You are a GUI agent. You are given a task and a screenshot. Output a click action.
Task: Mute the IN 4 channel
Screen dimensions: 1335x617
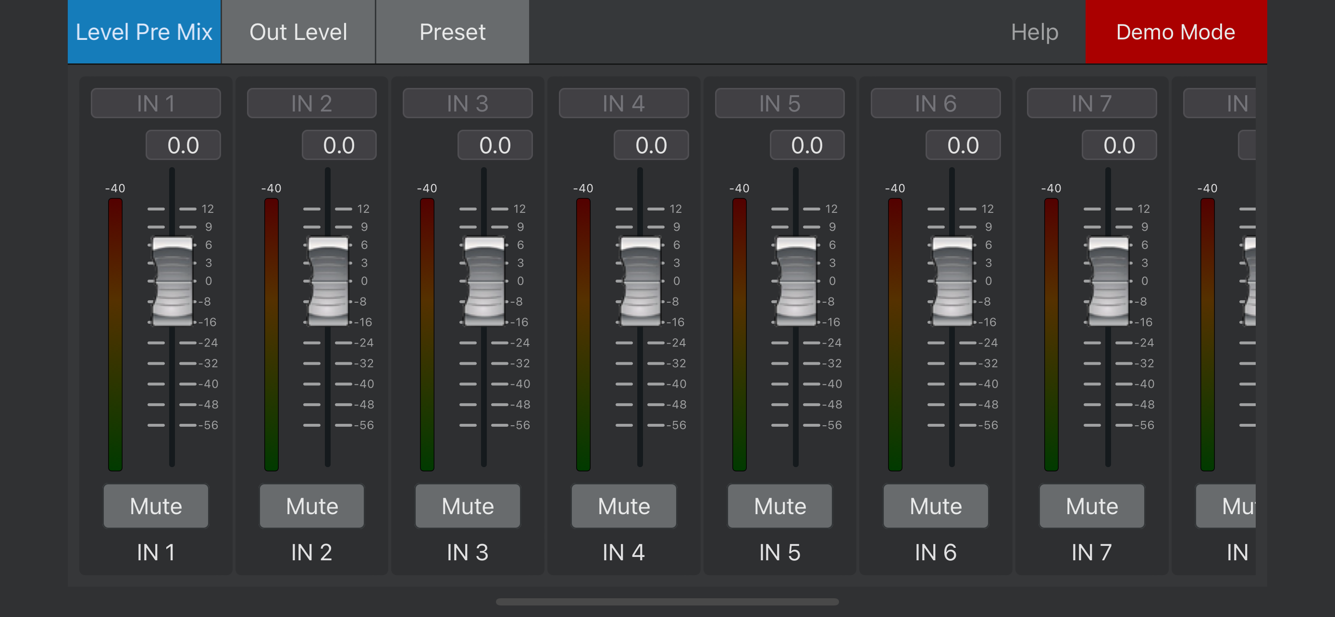click(x=624, y=506)
